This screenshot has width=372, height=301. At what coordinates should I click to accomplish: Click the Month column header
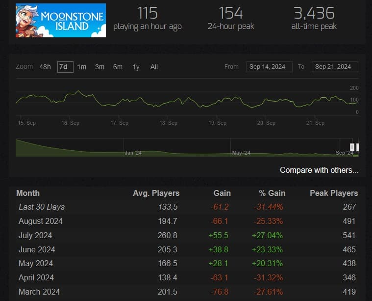pyautogui.click(x=28, y=193)
